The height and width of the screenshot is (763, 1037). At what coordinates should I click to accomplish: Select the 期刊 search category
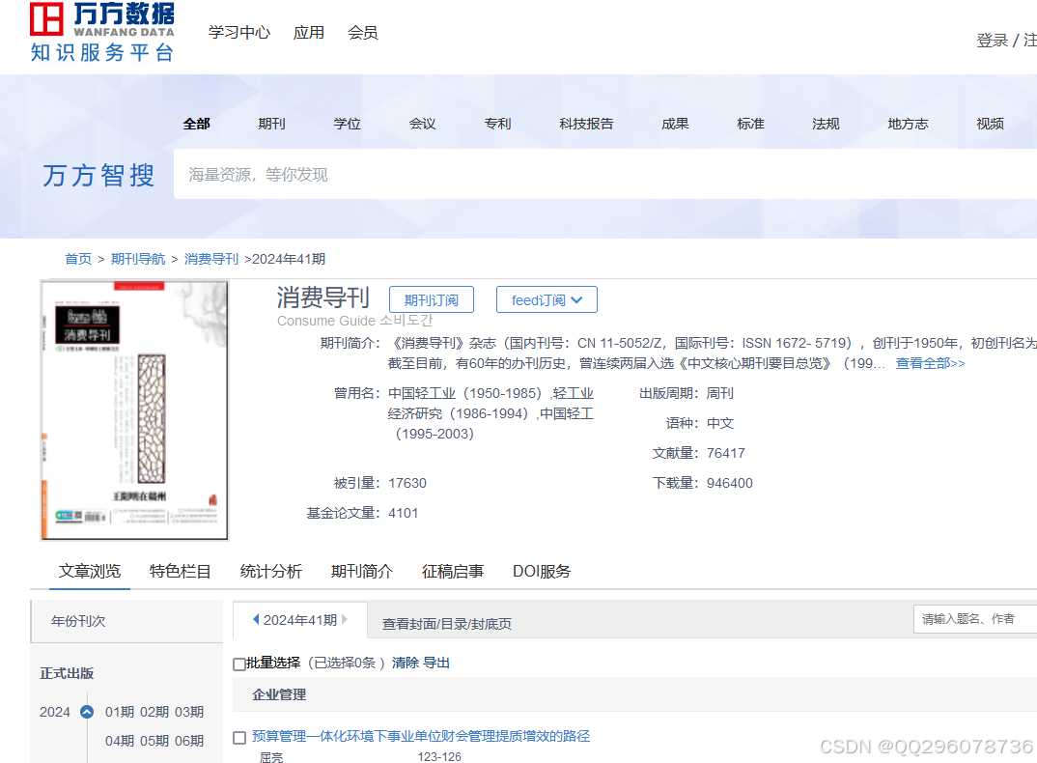coord(272,124)
